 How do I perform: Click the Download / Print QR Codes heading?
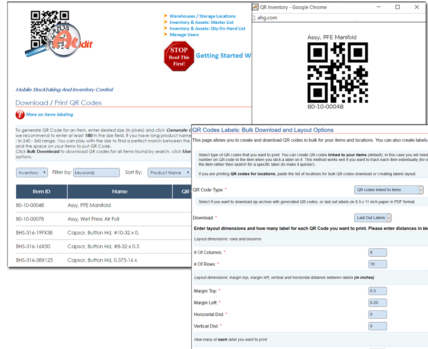click(58, 103)
